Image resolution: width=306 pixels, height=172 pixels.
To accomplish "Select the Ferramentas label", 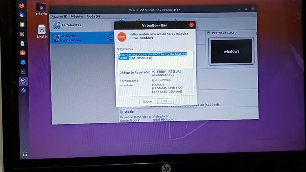I will [71, 25].
